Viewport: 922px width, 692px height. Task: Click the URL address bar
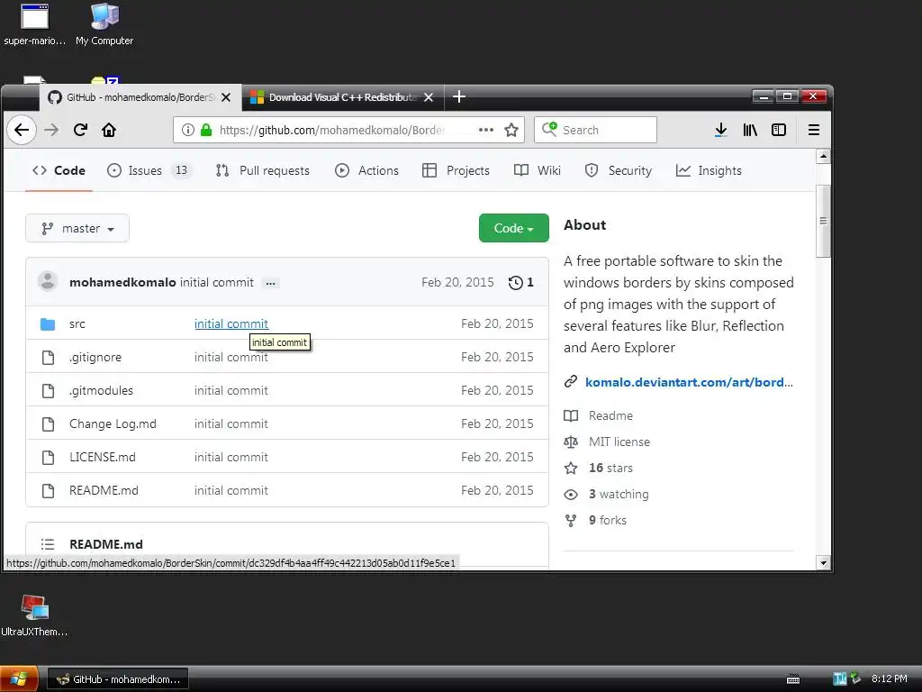tap(348, 130)
